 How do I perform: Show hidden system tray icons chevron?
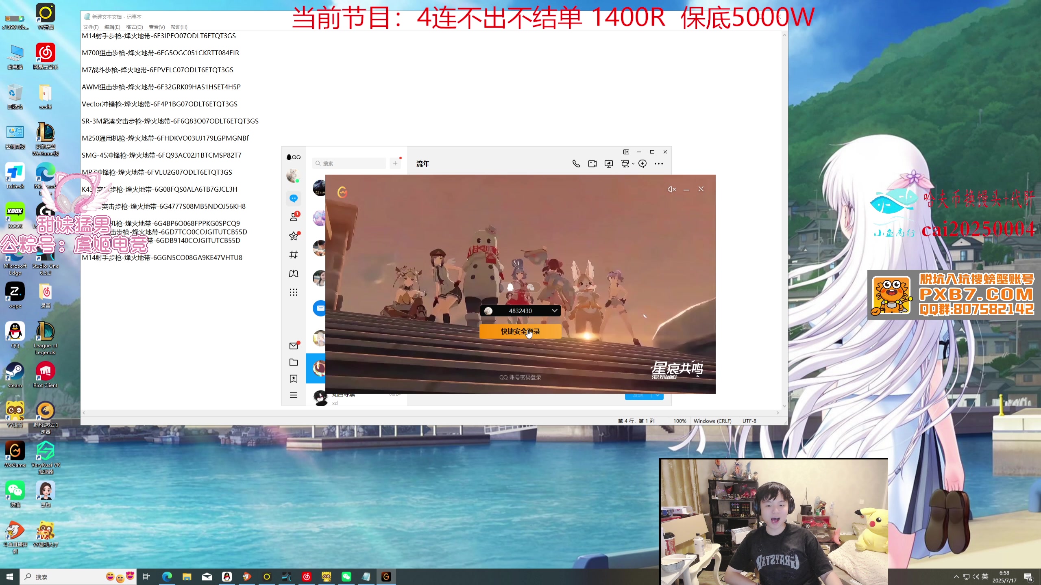956,576
